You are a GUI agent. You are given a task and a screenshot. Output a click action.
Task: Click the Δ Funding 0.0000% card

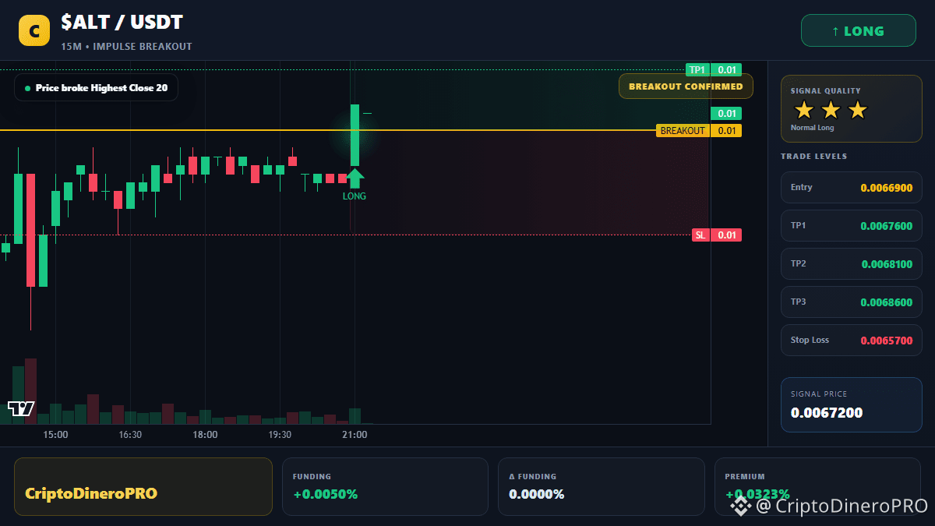[601, 486]
